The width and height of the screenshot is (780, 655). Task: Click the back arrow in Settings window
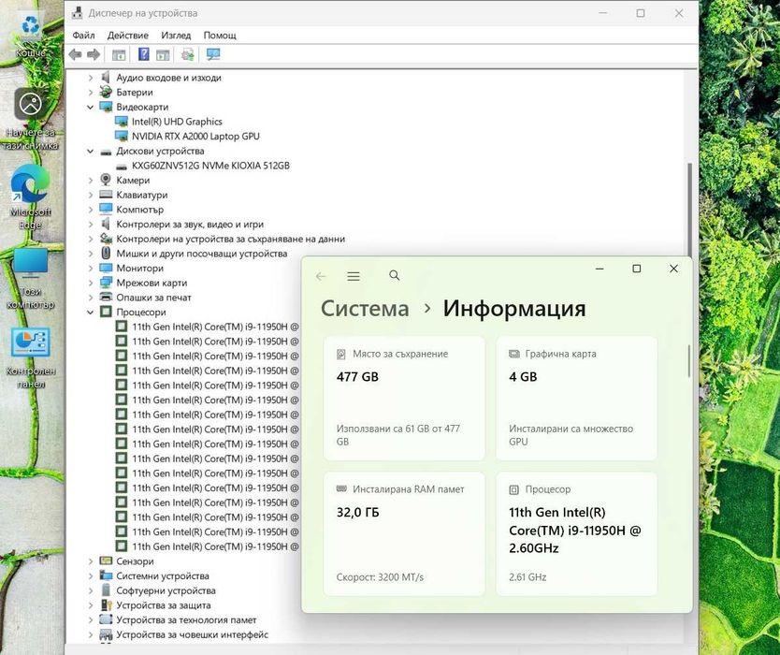point(321,276)
